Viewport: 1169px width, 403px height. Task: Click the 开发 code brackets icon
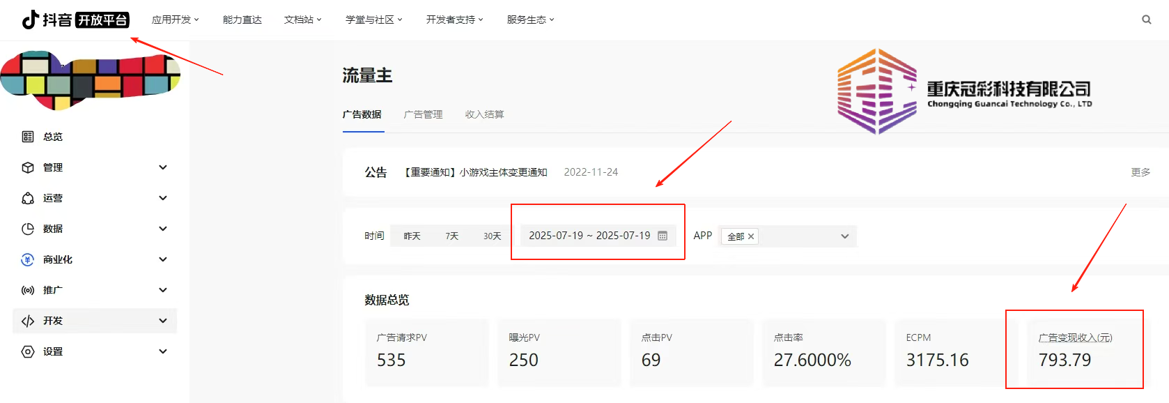pyautogui.click(x=28, y=321)
